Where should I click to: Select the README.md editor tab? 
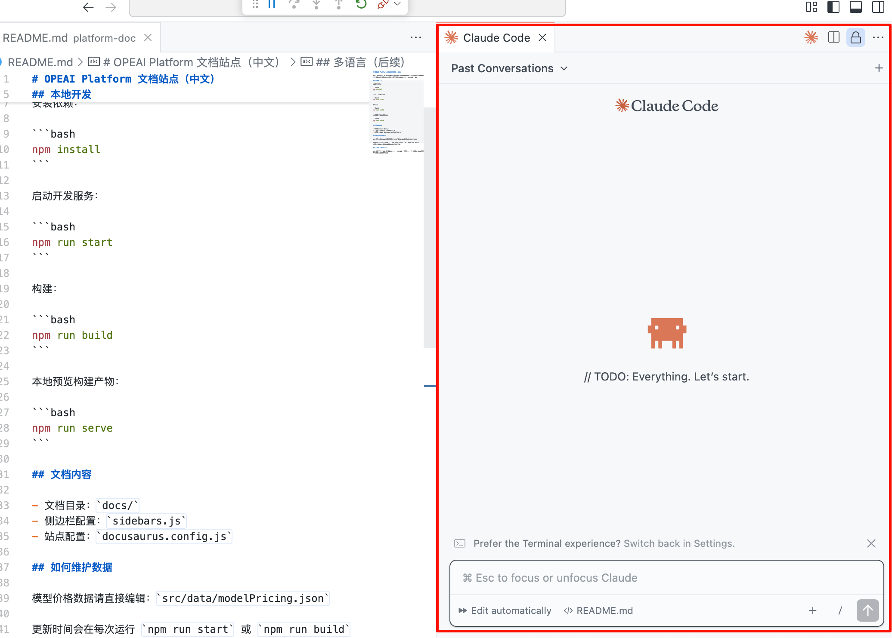(x=35, y=37)
